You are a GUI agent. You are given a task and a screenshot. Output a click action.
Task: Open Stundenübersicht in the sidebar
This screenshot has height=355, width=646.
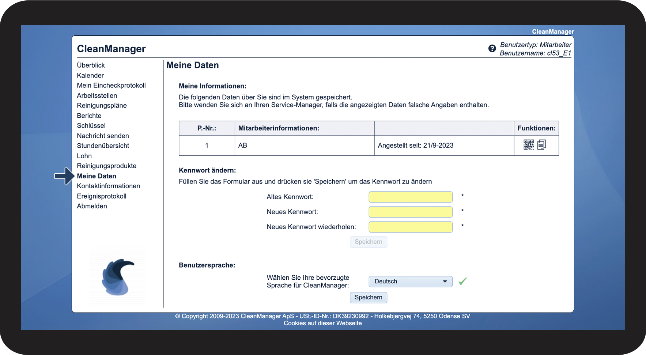pos(103,146)
